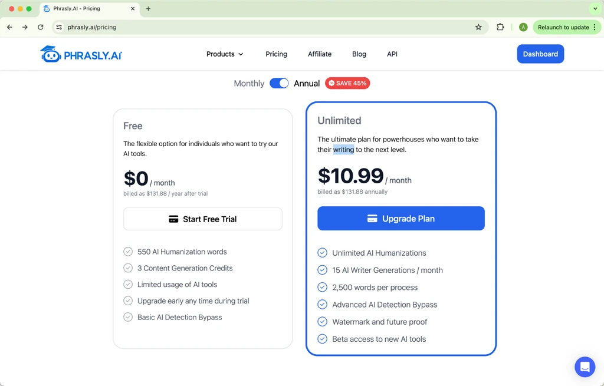
Task: Toggle the Monthly/Annual billing switch
Action: tap(279, 83)
